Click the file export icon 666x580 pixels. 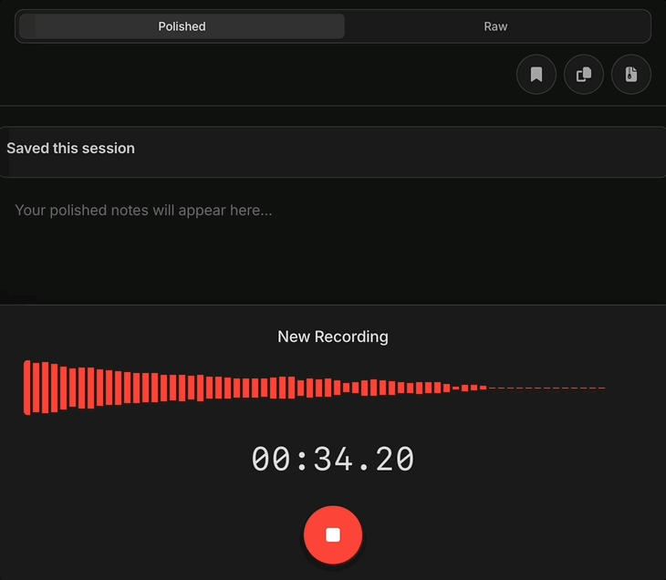630,74
